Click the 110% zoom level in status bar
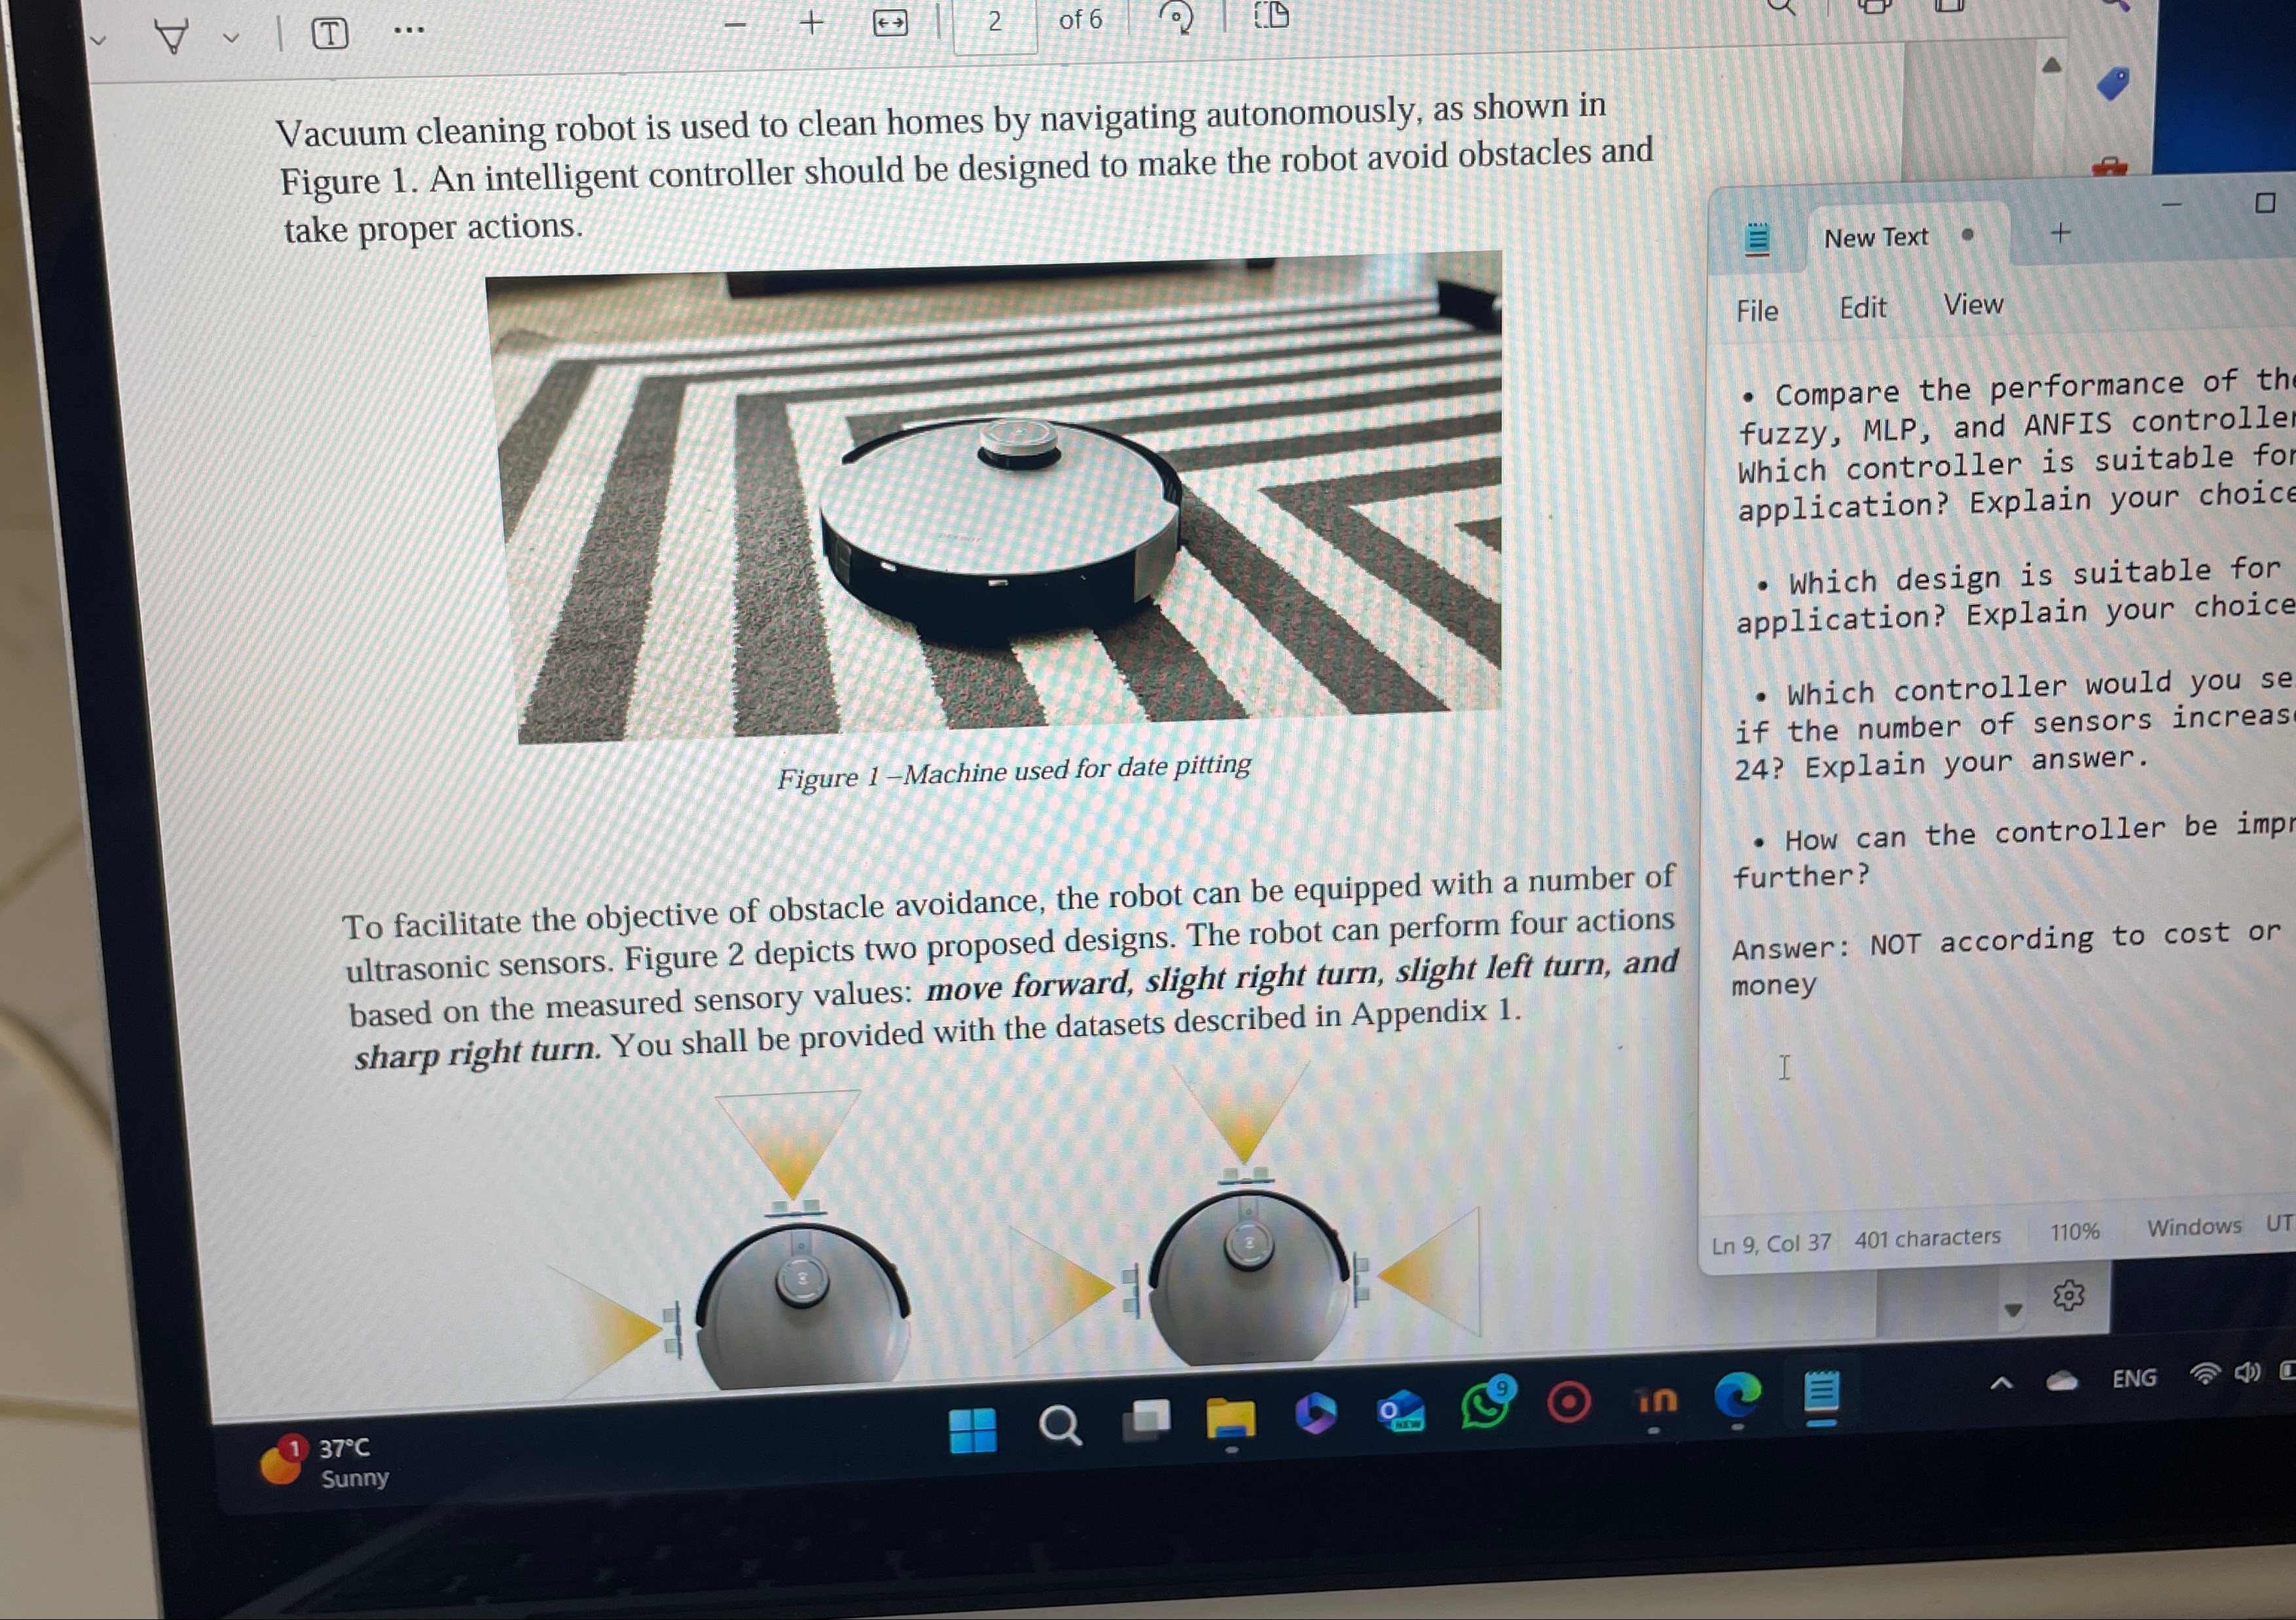 point(2074,1232)
